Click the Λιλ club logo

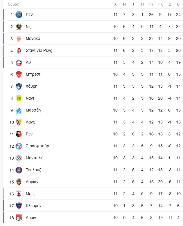coord(19,63)
